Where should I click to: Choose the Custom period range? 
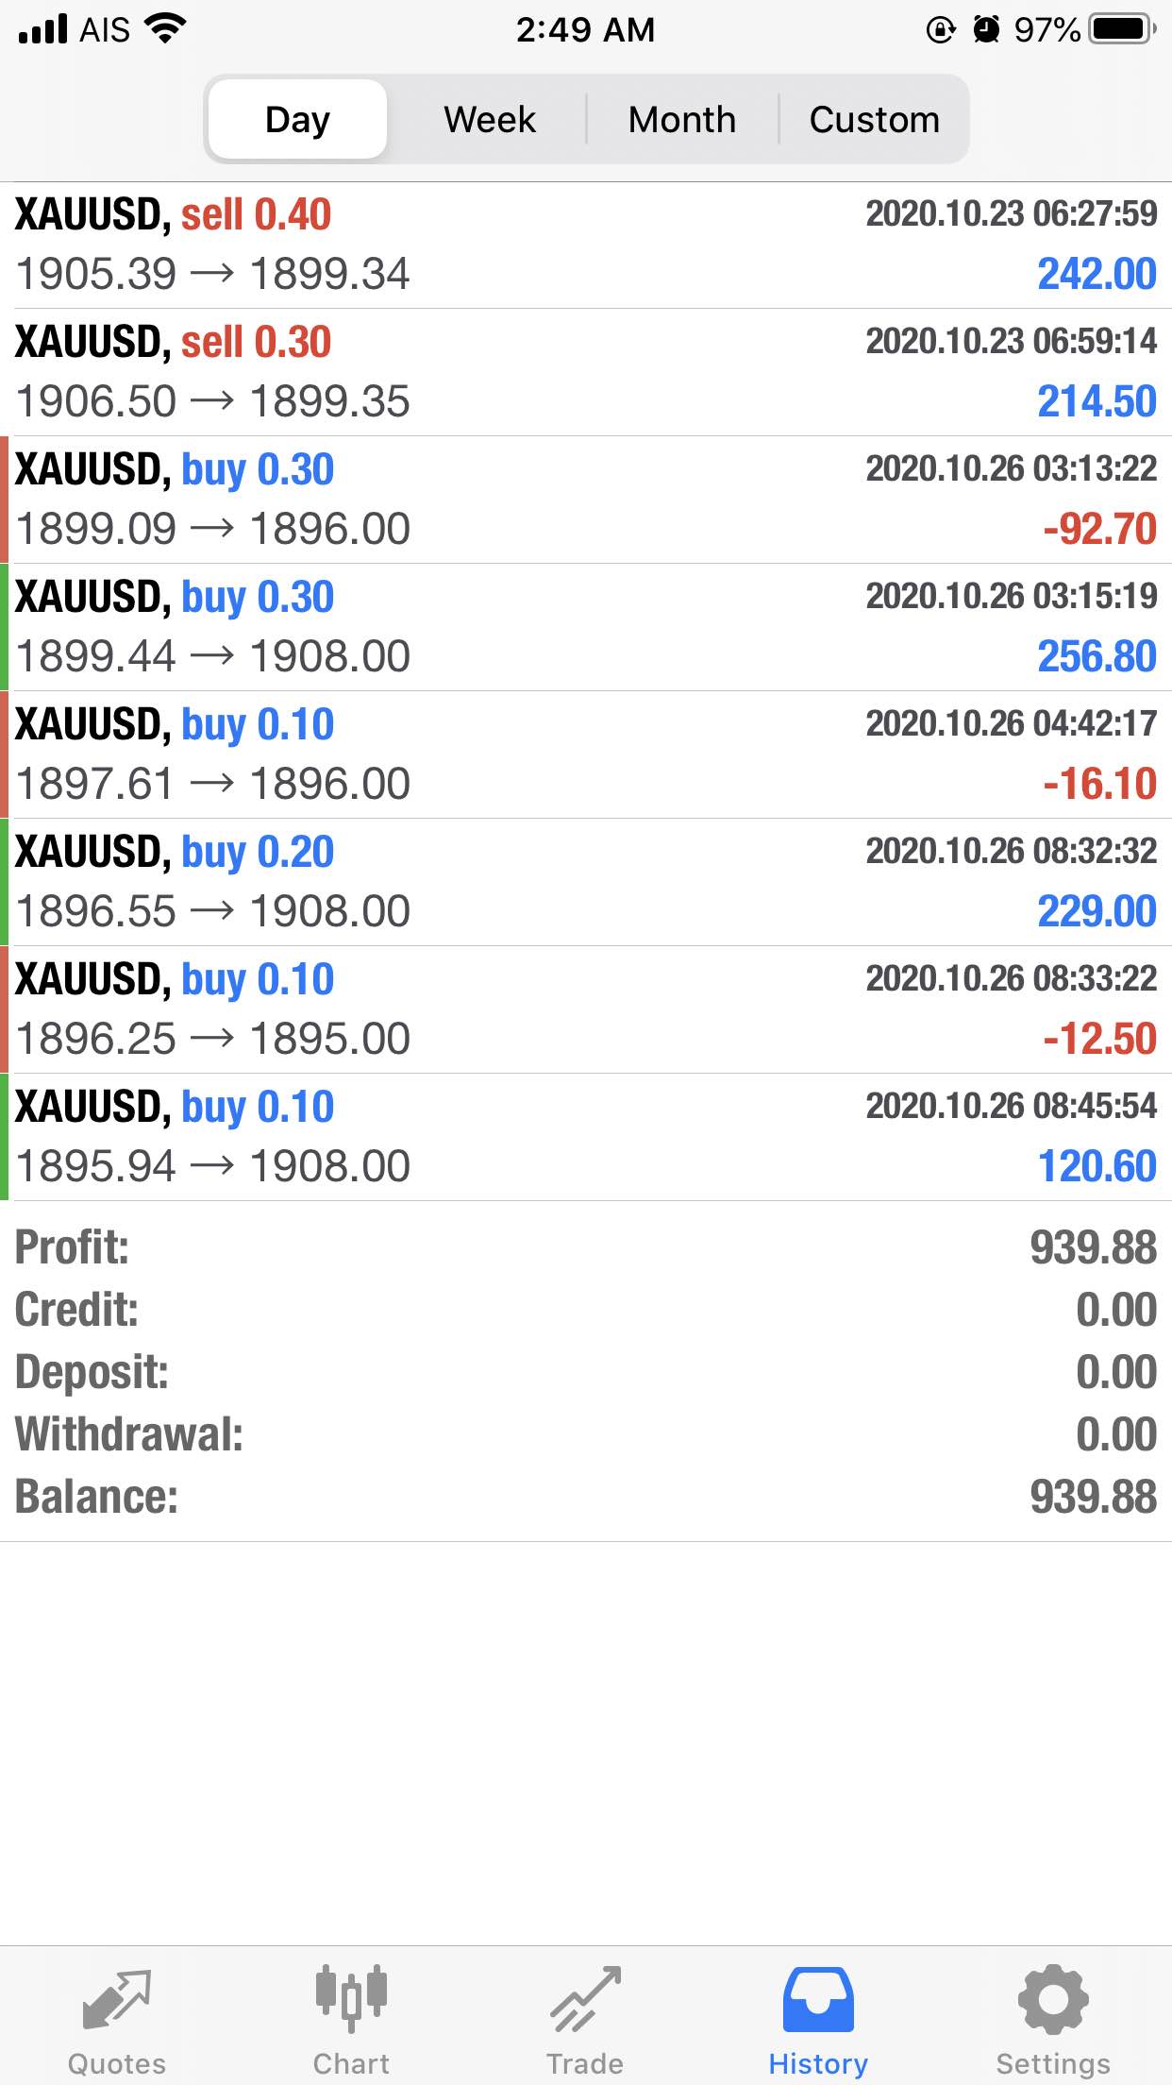point(874,120)
